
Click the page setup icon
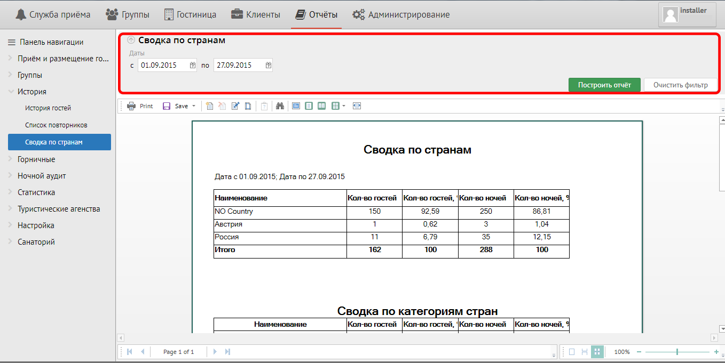(248, 106)
